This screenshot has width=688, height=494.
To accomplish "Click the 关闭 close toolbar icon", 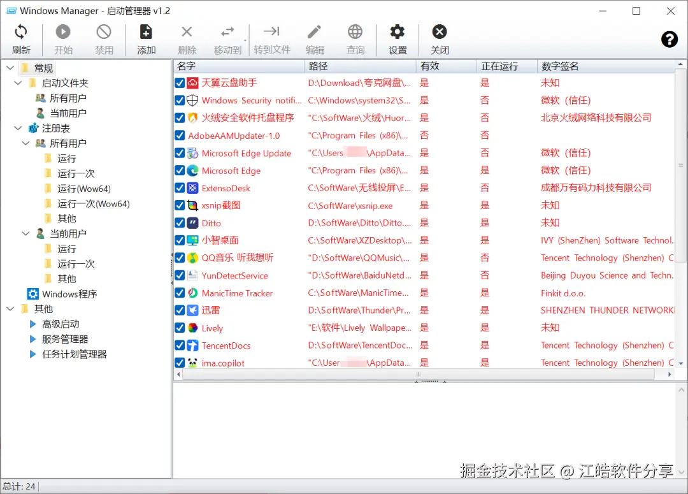I will click(x=439, y=32).
